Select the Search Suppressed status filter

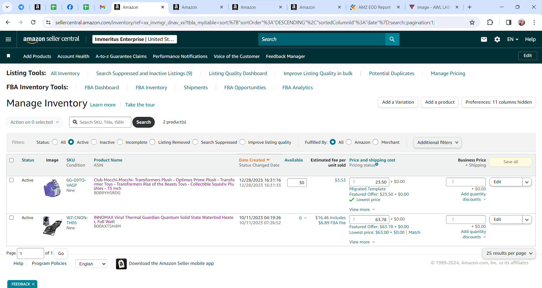195,142
